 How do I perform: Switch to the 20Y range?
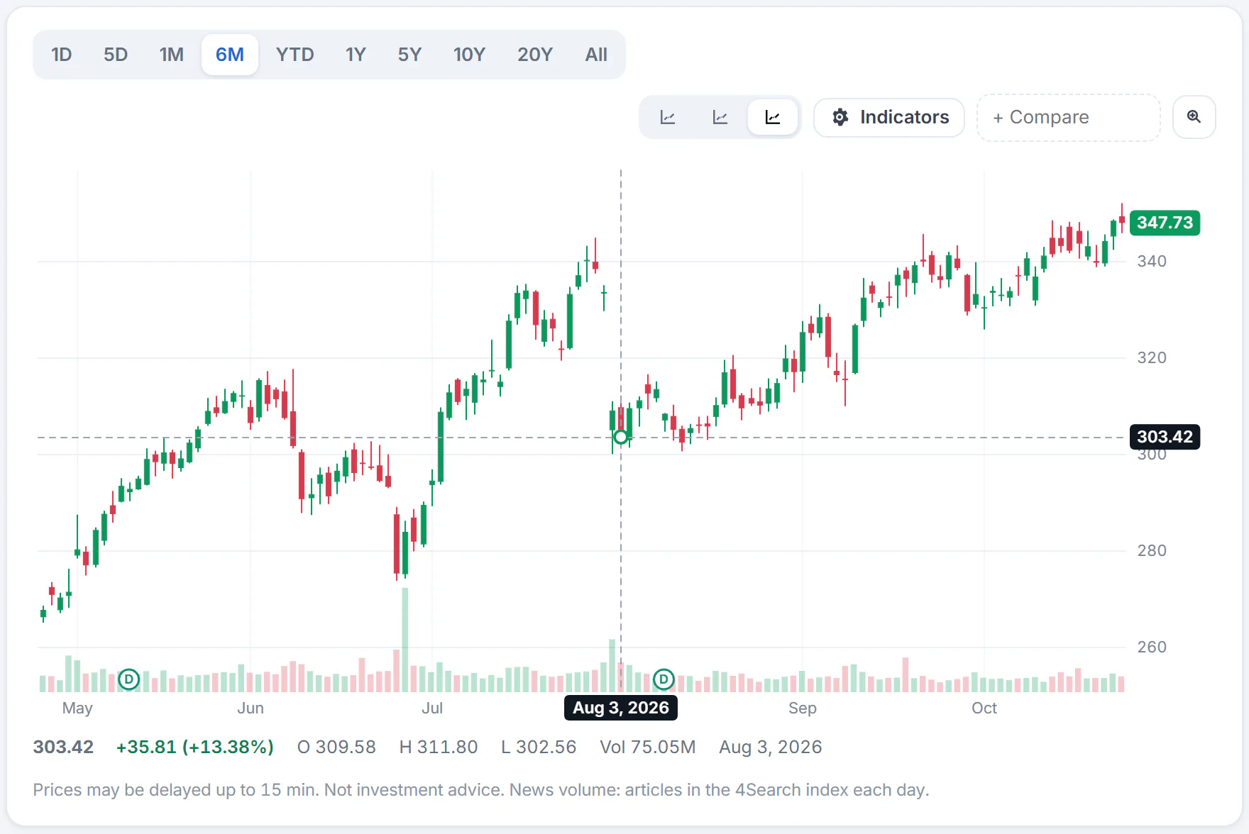tap(535, 55)
